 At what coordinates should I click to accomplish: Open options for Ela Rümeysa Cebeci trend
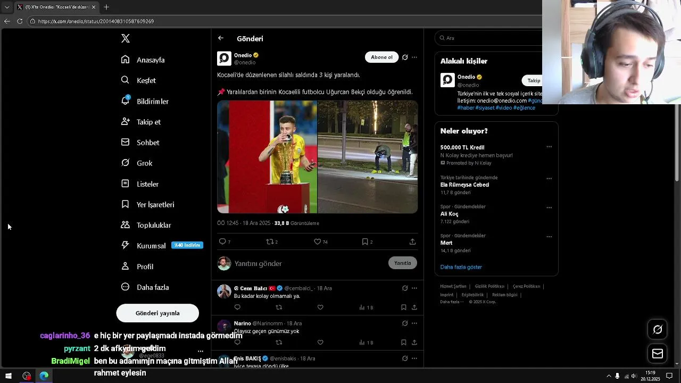pyautogui.click(x=549, y=178)
